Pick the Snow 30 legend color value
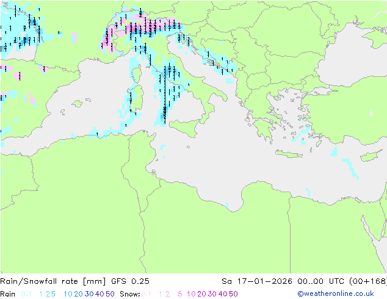Viewport: 387px width, 299px height. point(212,294)
